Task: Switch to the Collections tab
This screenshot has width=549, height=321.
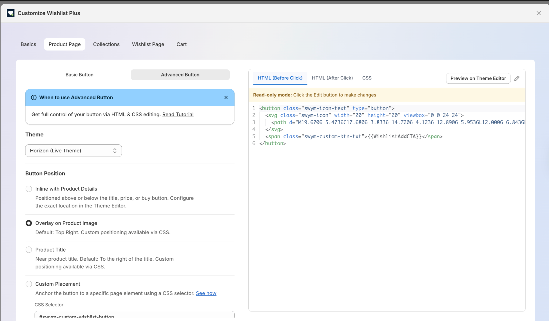Action: (x=106, y=44)
